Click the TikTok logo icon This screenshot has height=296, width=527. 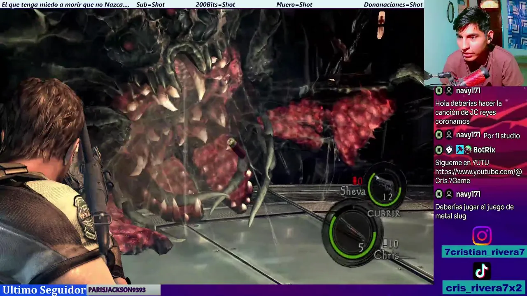click(x=482, y=271)
